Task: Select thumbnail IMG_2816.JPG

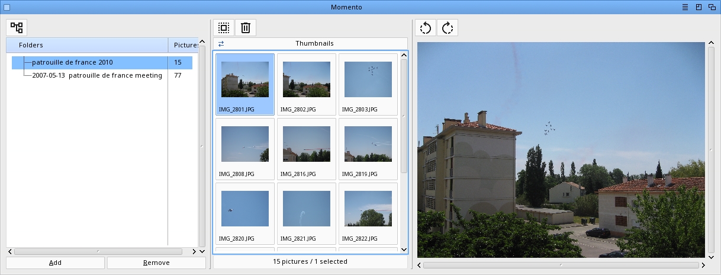Action: 306,148
